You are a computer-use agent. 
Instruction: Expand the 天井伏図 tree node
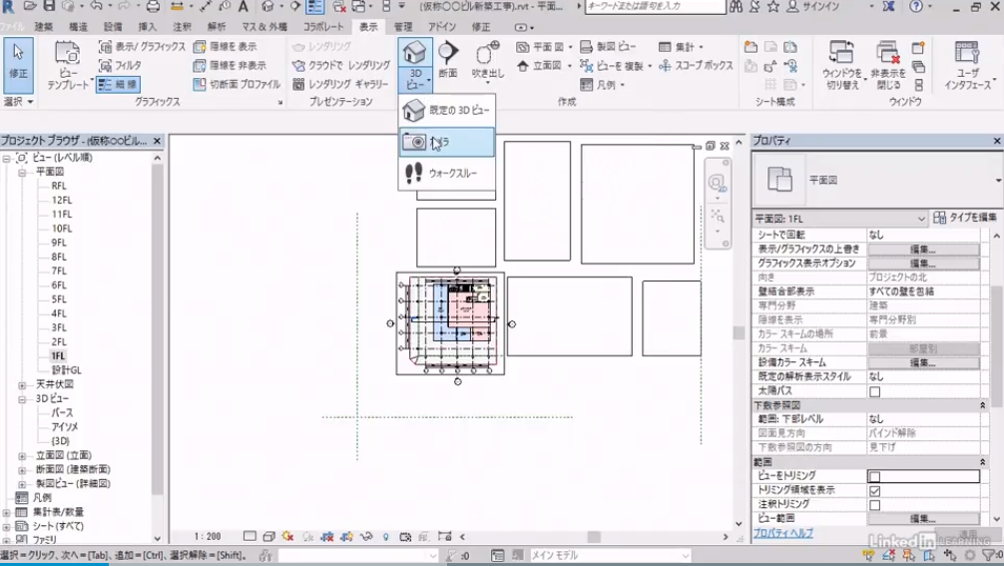point(22,384)
